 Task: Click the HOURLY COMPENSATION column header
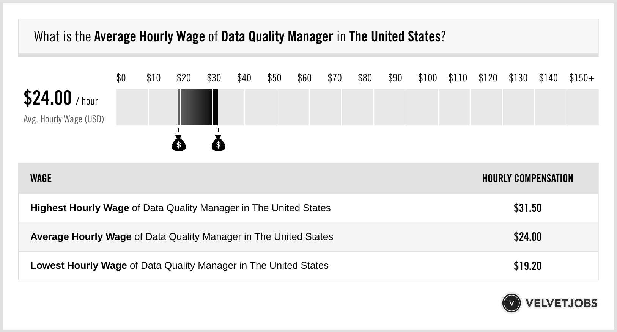point(527,178)
